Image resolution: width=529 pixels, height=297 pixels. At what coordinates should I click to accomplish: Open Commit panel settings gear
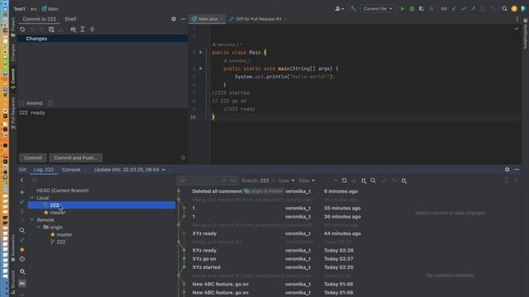pyautogui.click(x=174, y=19)
